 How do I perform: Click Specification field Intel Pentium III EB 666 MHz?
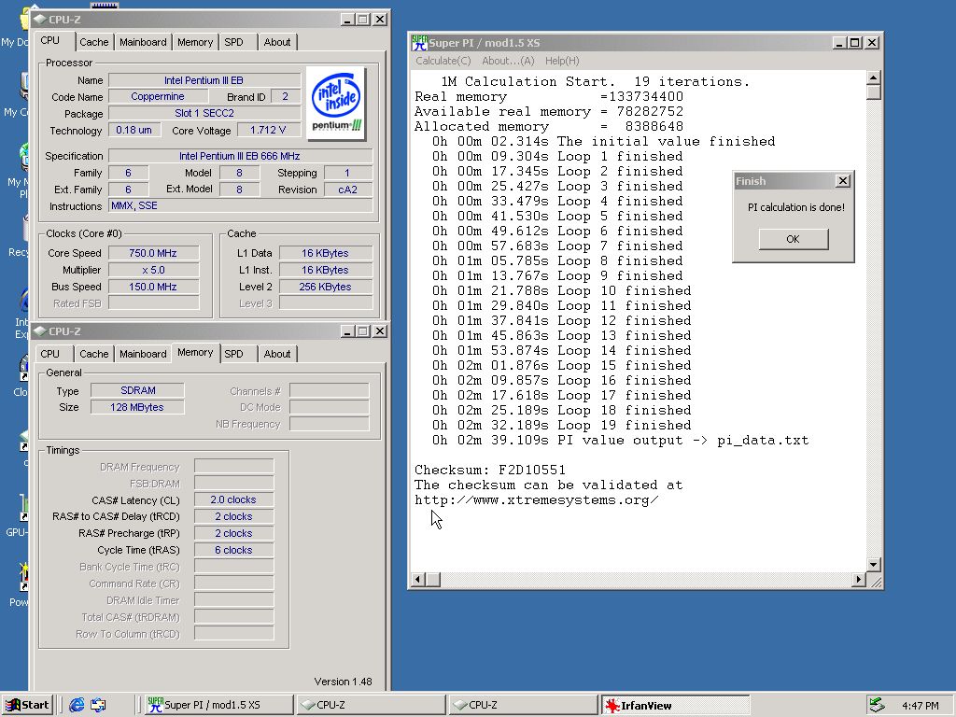pyautogui.click(x=240, y=156)
